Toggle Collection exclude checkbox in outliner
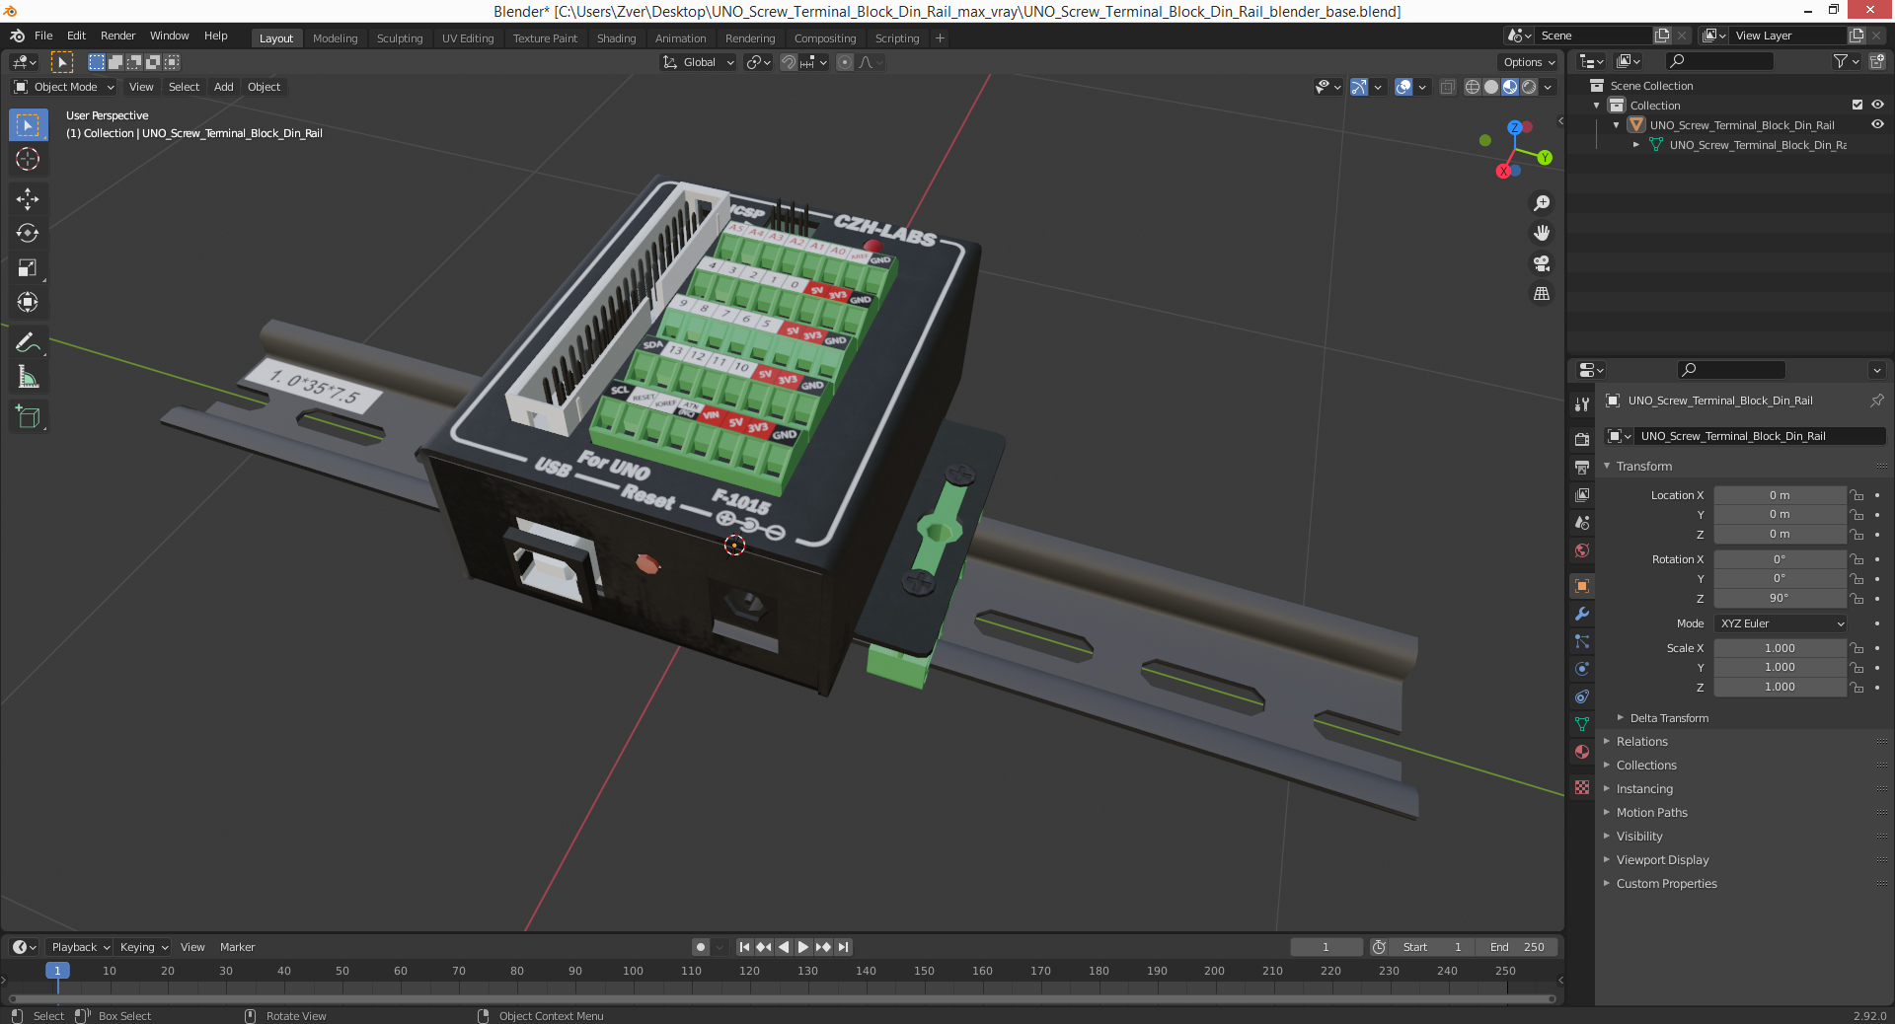 coord(1857,105)
